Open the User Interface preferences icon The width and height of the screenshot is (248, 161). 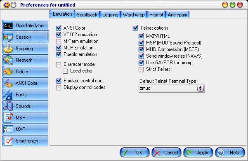pyautogui.click(x=8, y=26)
